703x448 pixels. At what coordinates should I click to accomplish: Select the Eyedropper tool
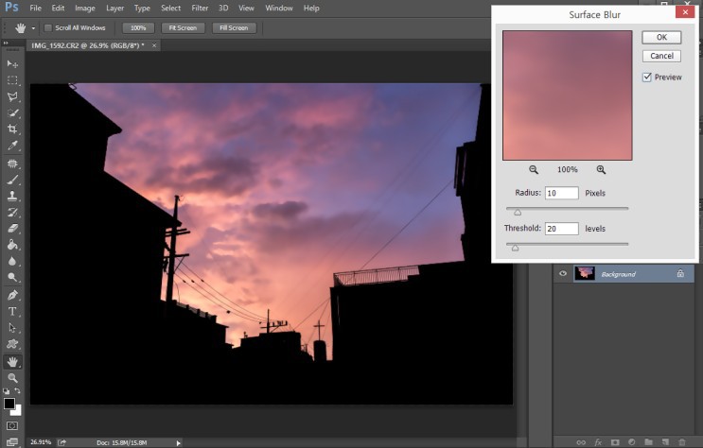point(13,145)
